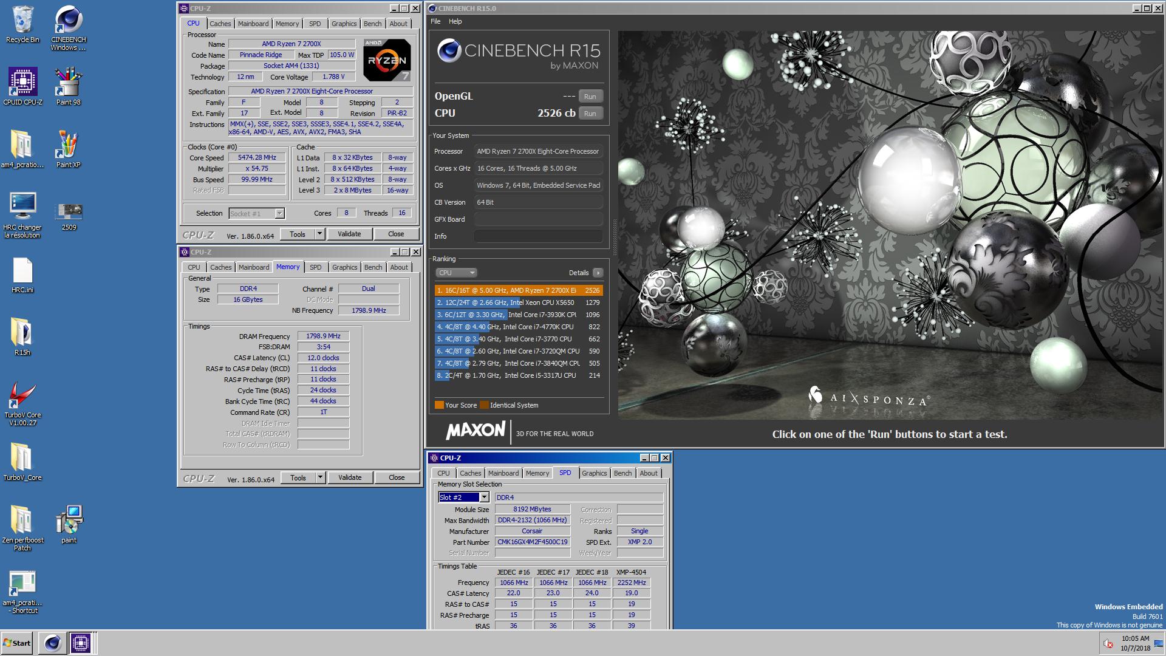Select ranking row Intel Core i7-4770K
This screenshot has height=656, width=1166.
[519, 327]
